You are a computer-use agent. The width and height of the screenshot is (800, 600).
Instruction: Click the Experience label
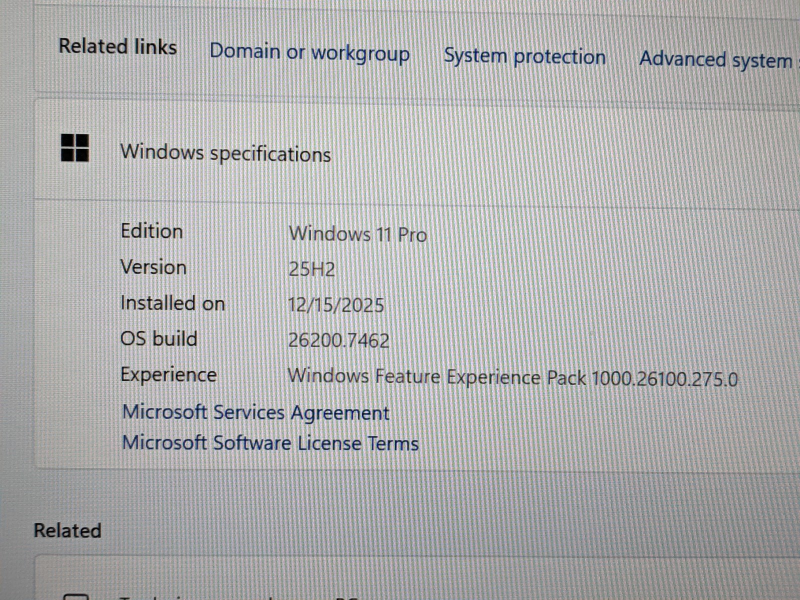(x=168, y=375)
